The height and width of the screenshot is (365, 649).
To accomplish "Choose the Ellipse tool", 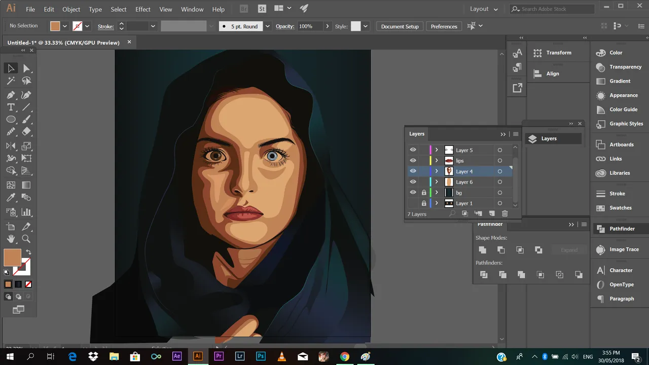I will click(x=11, y=120).
